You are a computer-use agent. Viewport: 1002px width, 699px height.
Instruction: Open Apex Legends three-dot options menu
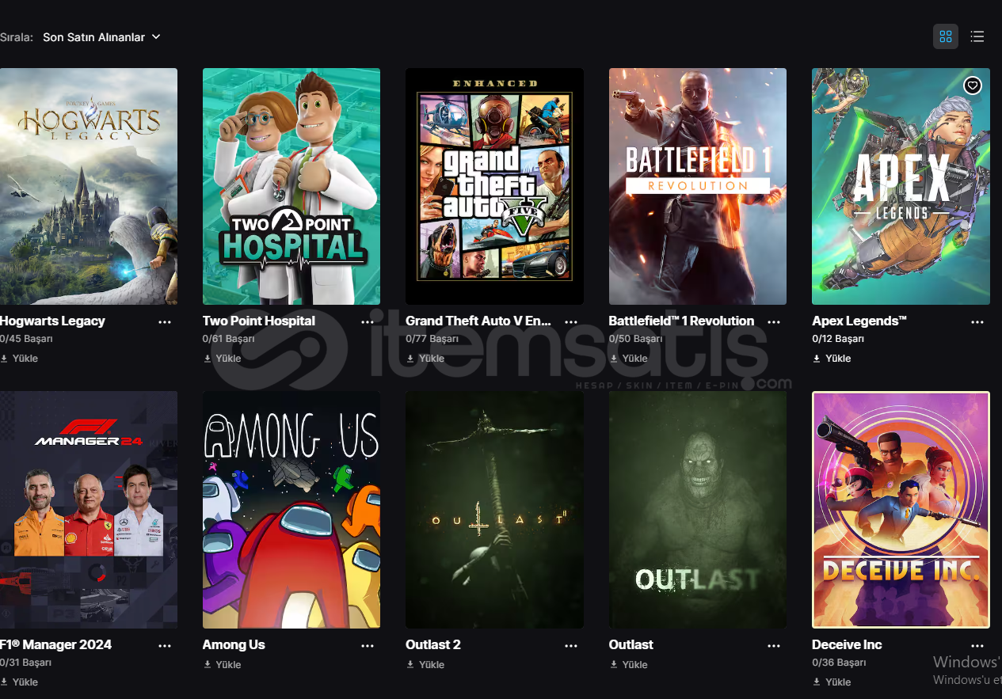(x=977, y=322)
